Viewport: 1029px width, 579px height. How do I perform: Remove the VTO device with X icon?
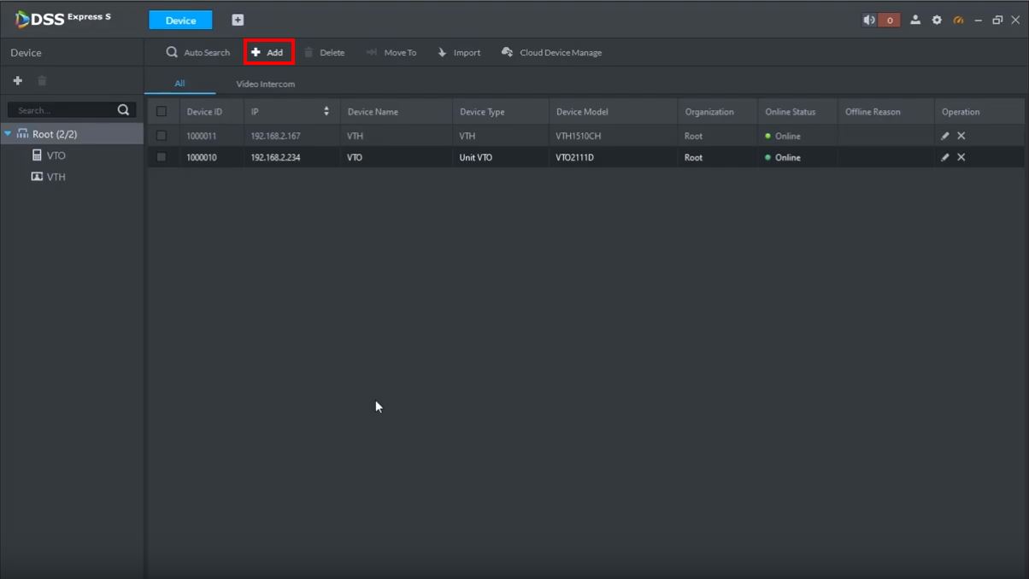click(x=961, y=157)
